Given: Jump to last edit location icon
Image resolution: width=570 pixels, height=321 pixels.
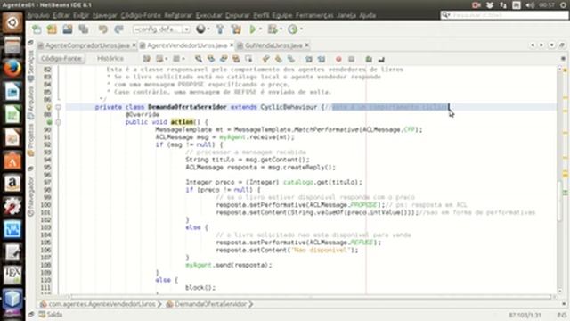Looking at the screenshot, I should coord(146,59).
